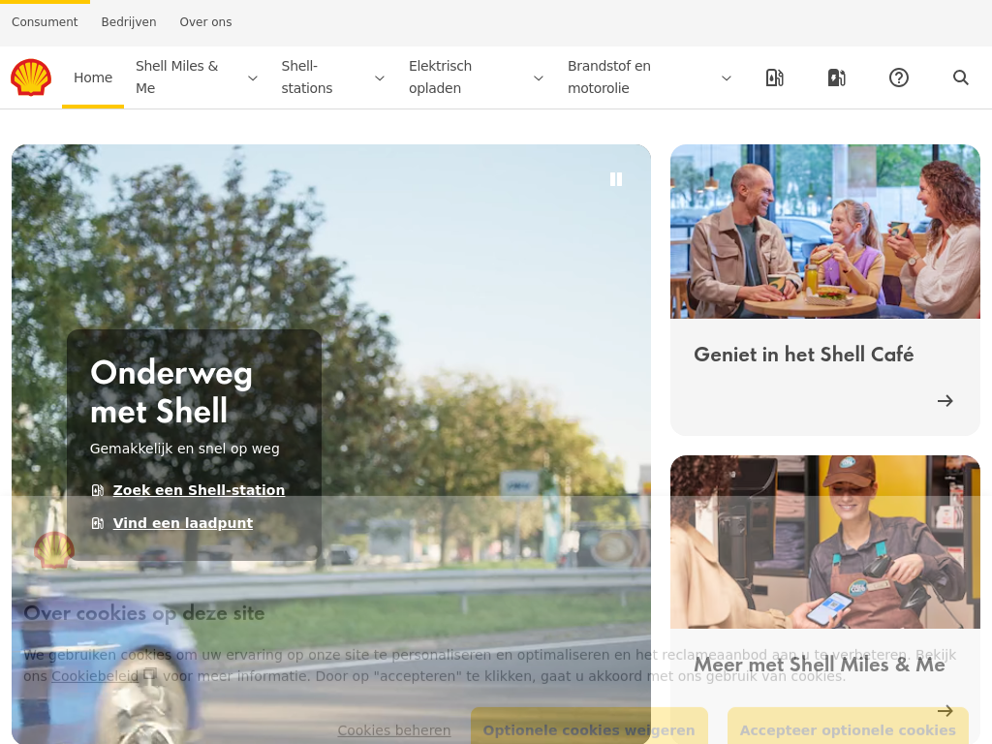Click Vind een laadpunt link
Image resolution: width=992 pixels, height=744 pixels.
pyautogui.click(x=182, y=523)
